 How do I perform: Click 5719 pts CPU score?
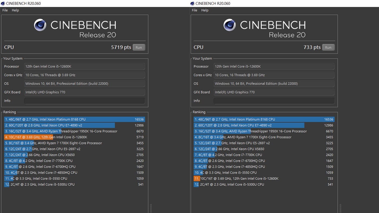point(121,47)
